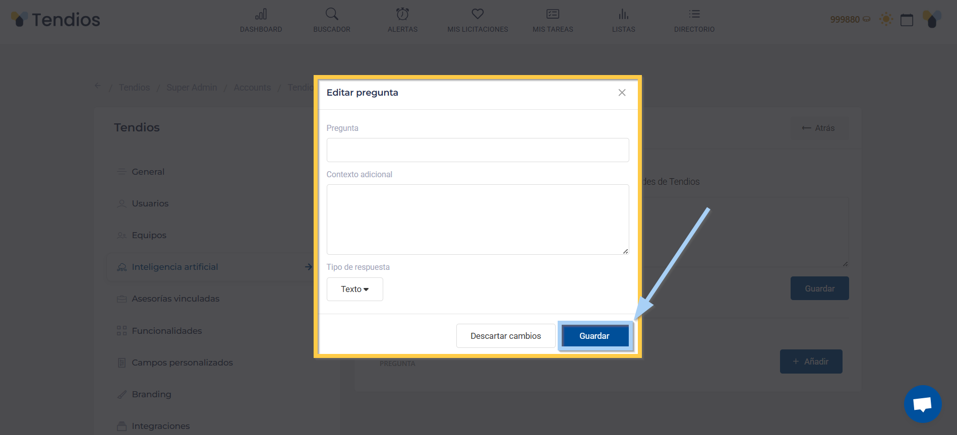Open the chat support bubble
957x435 pixels.
922,404
